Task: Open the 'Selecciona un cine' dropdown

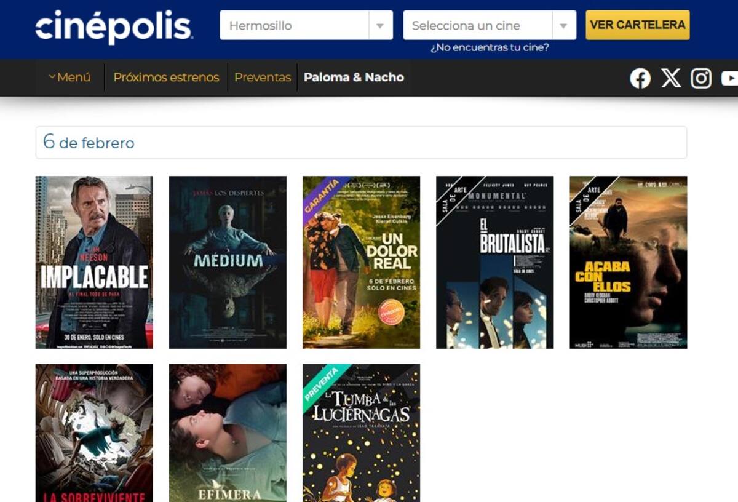Action: coord(489,26)
